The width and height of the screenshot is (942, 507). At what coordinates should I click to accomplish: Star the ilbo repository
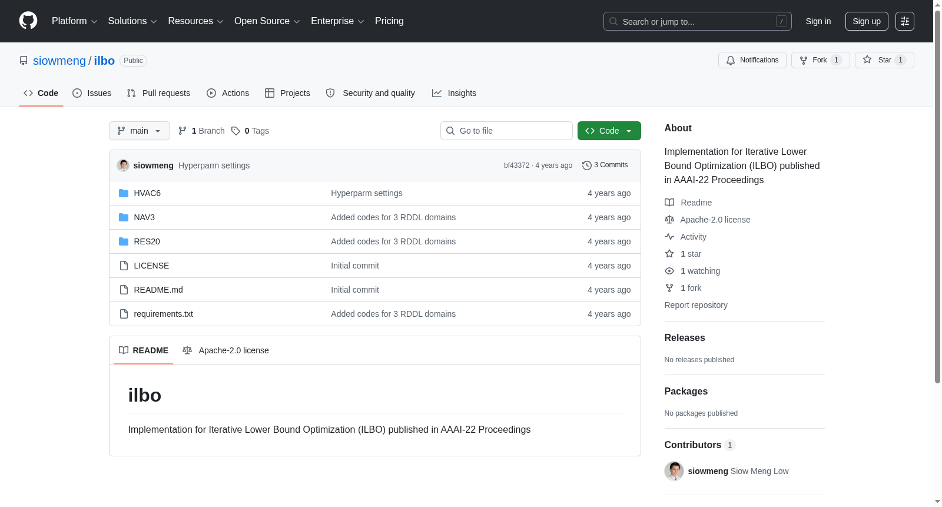pyautogui.click(x=884, y=60)
